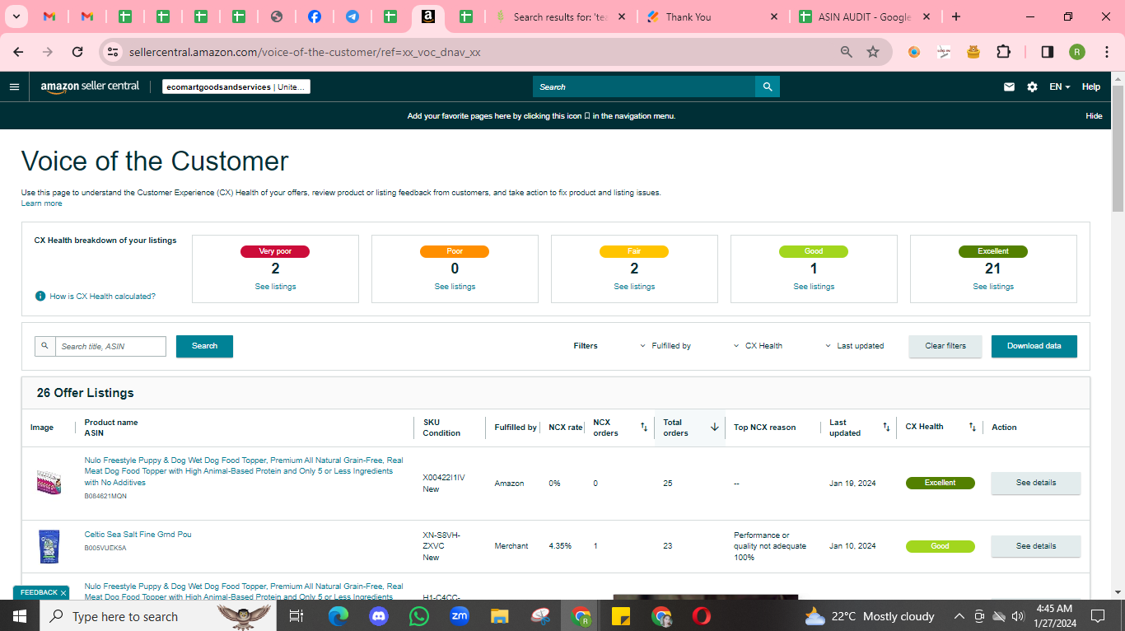Focus the Seller Central top search field
Image resolution: width=1125 pixels, height=631 pixels.
[x=644, y=86]
